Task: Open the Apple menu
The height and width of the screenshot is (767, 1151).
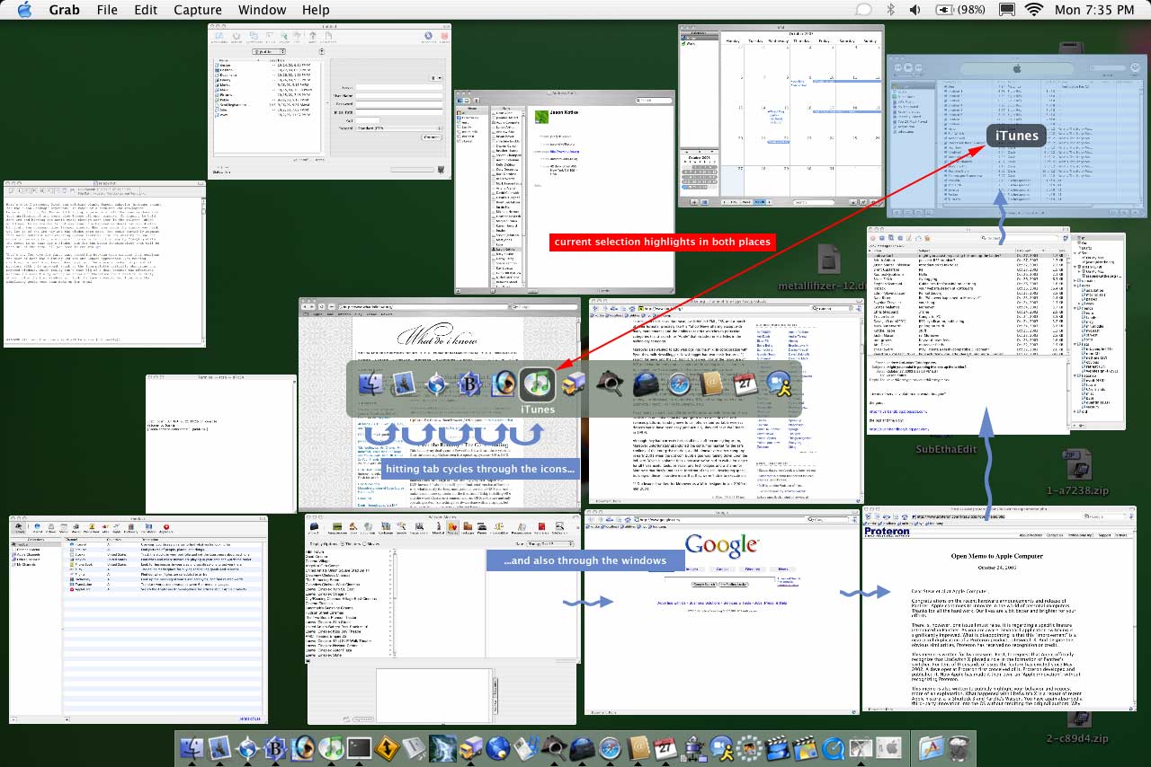Action: pos(24,10)
